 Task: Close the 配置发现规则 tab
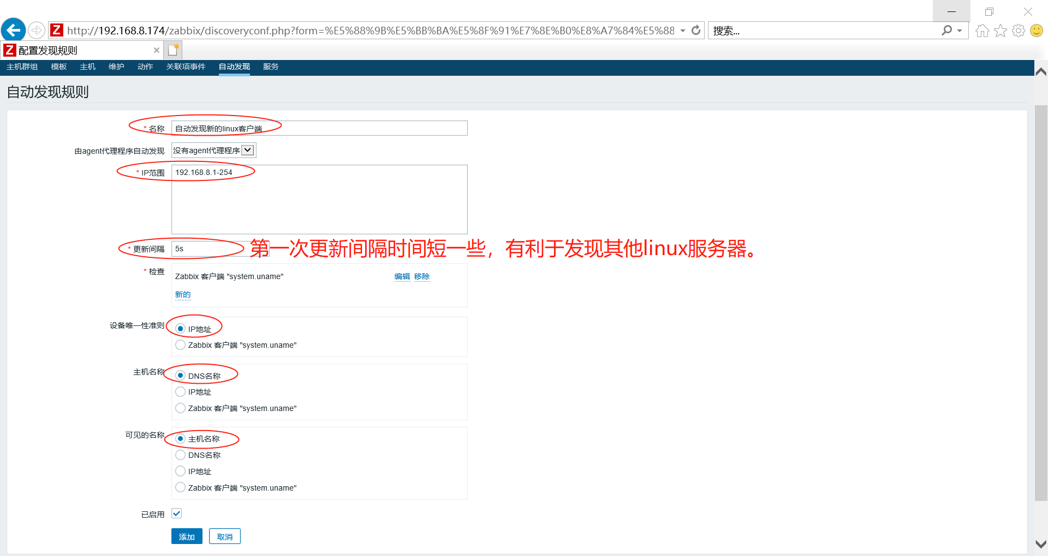157,50
